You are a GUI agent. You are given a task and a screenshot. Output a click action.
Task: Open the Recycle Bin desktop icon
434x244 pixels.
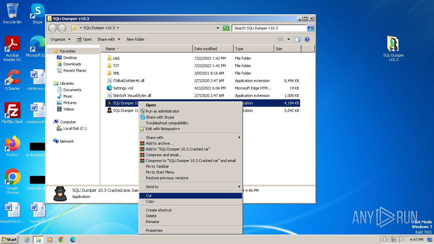tap(12, 14)
